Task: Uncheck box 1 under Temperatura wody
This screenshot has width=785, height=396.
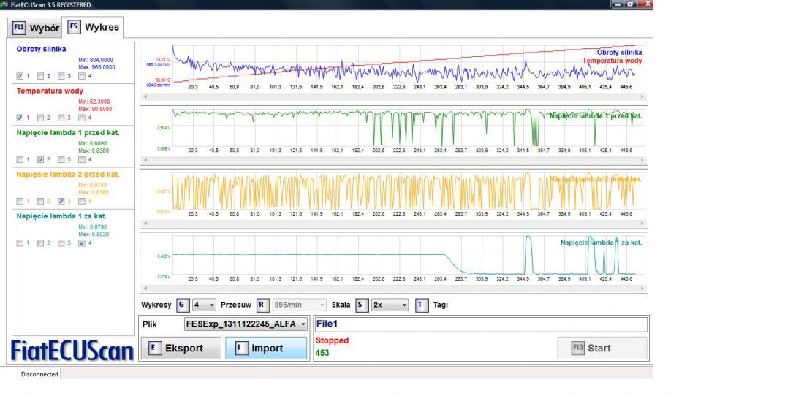Action: tap(19, 118)
